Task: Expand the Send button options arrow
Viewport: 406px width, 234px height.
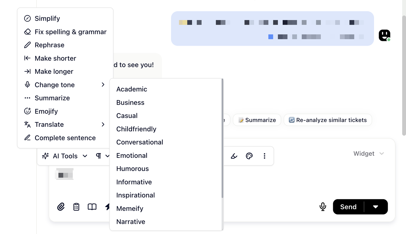Action: pos(376,207)
